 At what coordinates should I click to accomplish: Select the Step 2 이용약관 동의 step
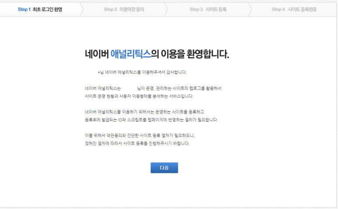(124, 10)
